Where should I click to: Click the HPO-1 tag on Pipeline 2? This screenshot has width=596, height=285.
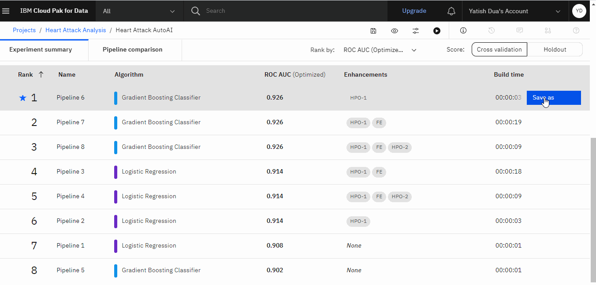pos(358,221)
